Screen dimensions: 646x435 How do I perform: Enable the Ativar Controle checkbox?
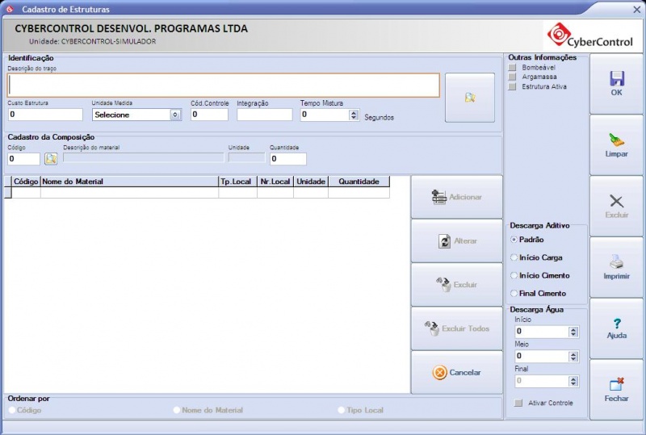point(518,403)
